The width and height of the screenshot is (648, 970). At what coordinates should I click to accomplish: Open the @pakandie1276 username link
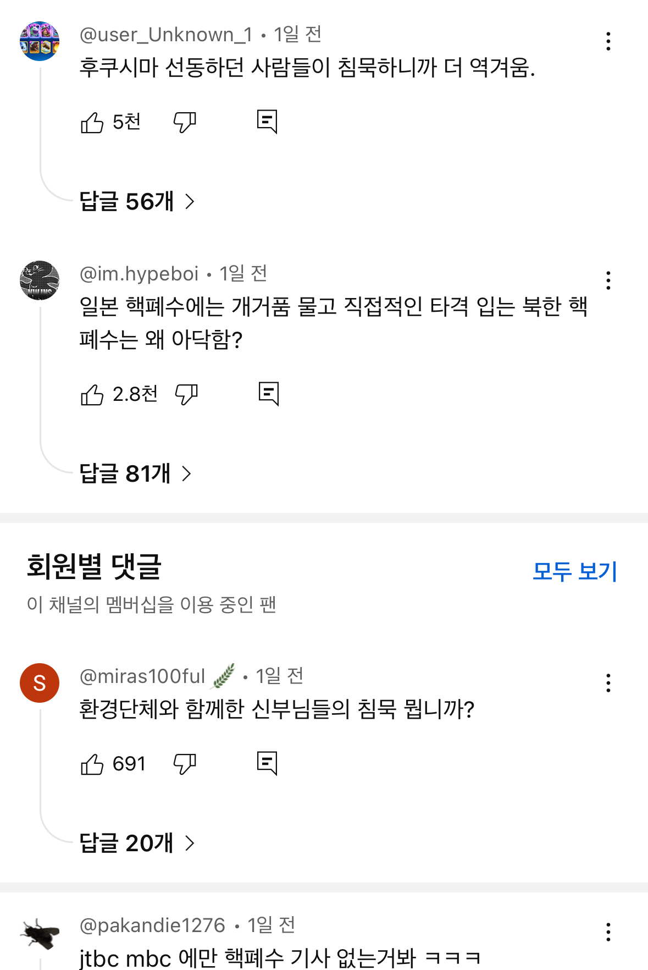click(x=152, y=925)
